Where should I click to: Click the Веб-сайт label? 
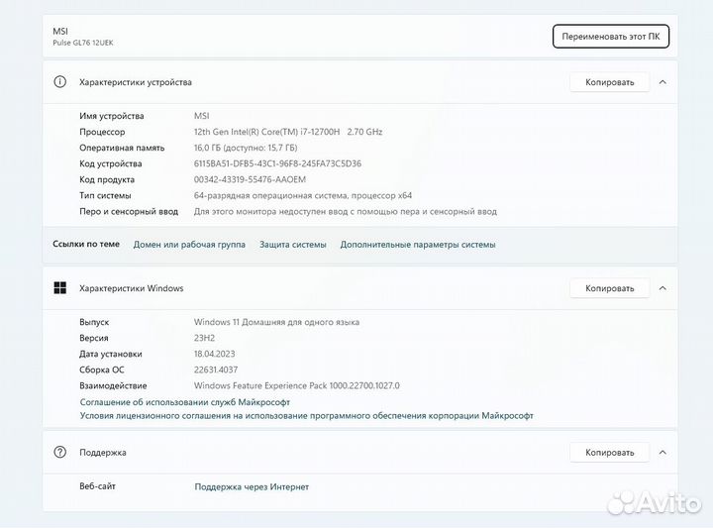click(x=97, y=486)
